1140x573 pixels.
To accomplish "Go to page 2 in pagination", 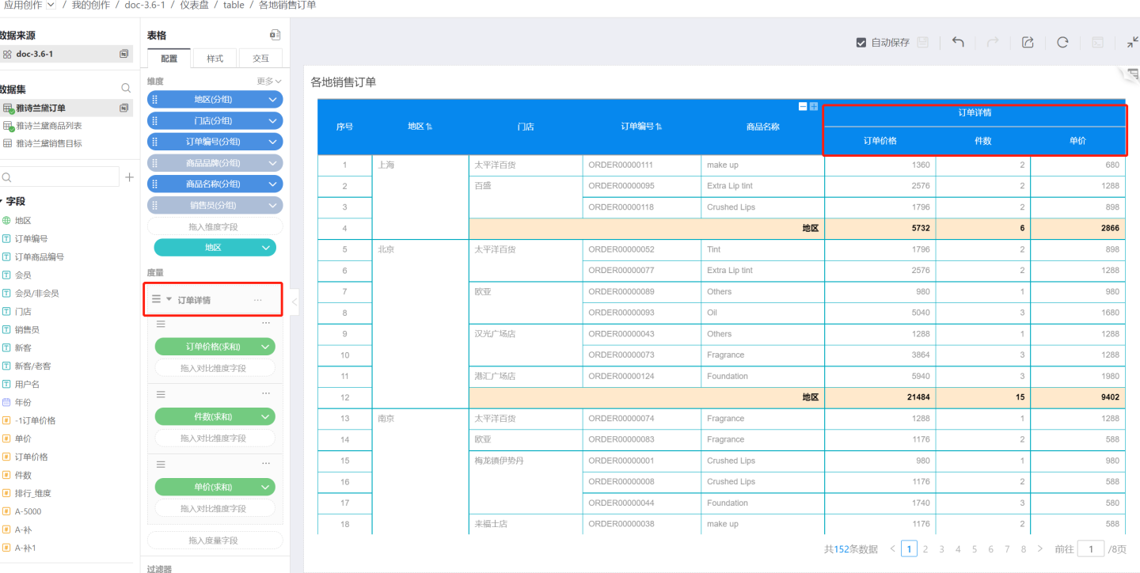I will pyautogui.click(x=925, y=549).
